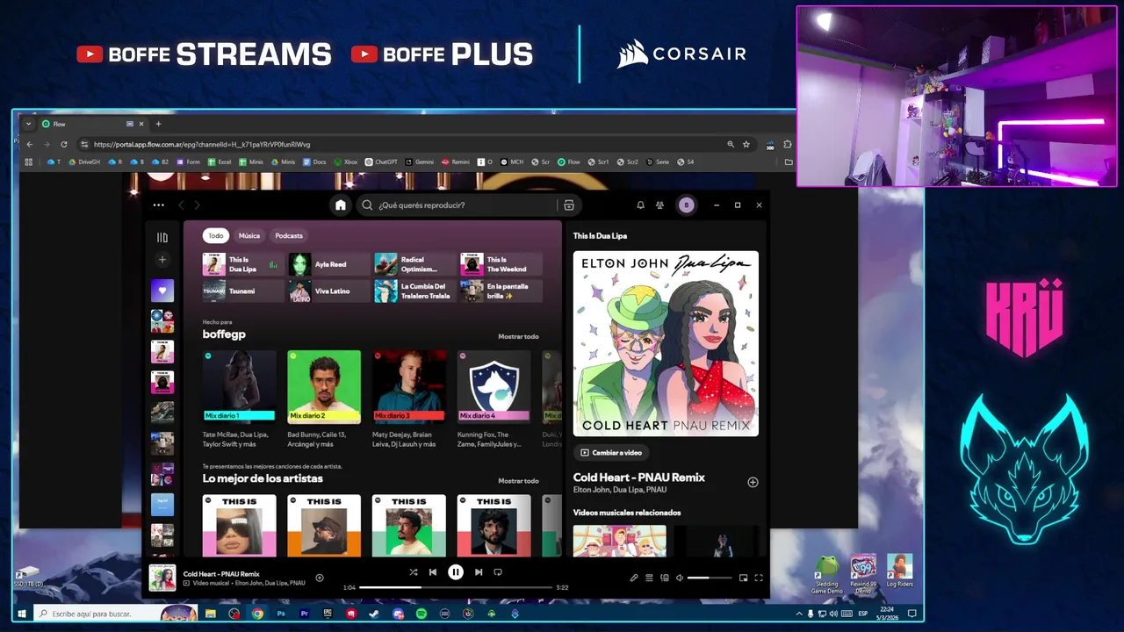Enter full screen in Spotify player
This screenshot has height=632, width=1124.
click(759, 578)
